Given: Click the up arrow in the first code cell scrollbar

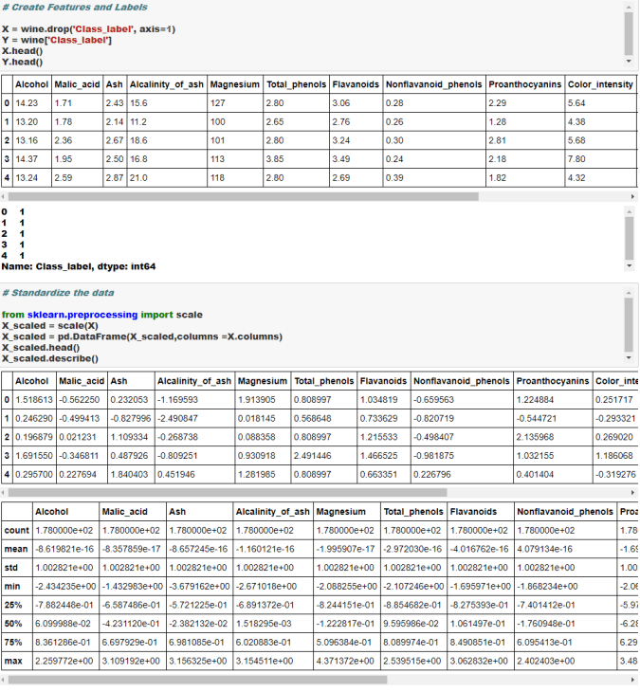Looking at the screenshot, I should pos(628,7).
